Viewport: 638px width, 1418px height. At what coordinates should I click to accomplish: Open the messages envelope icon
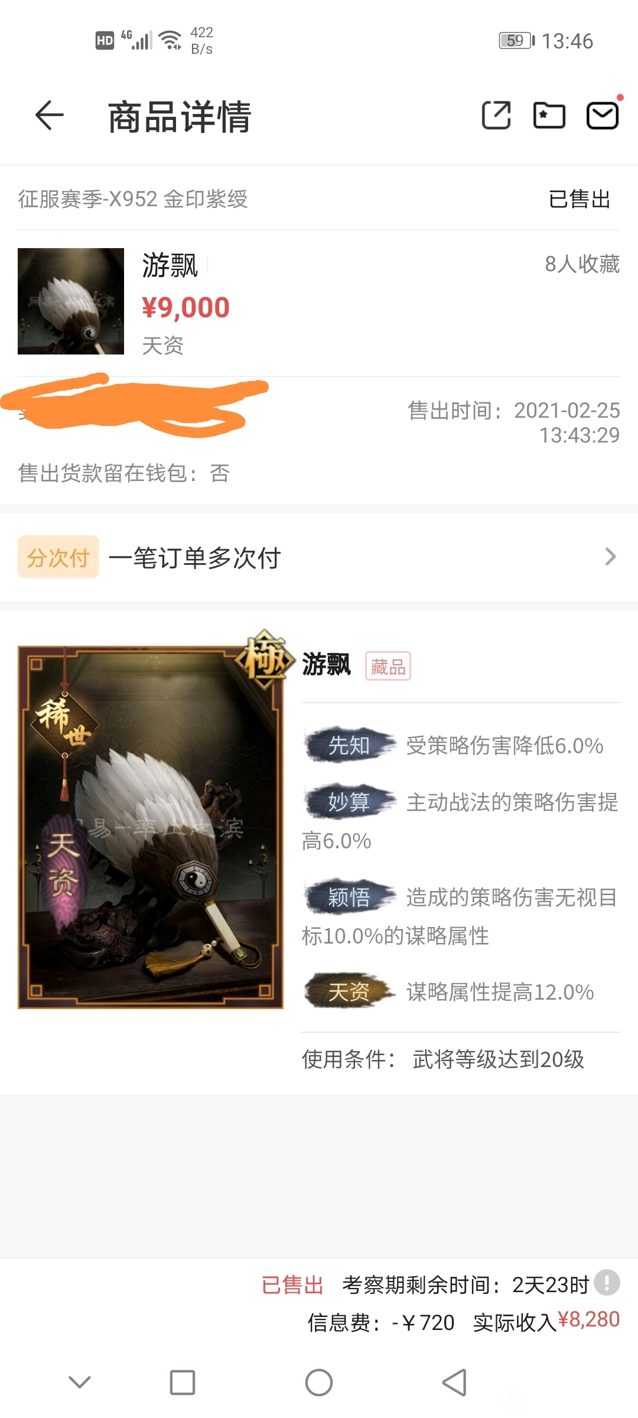click(x=603, y=115)
